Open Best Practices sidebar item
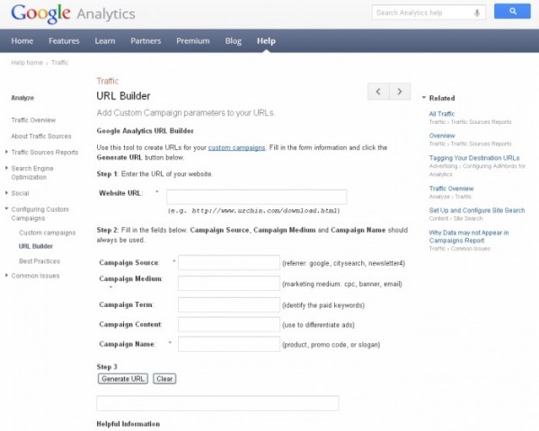This screenshot has height=431, width=539. (x=40, y=261)
